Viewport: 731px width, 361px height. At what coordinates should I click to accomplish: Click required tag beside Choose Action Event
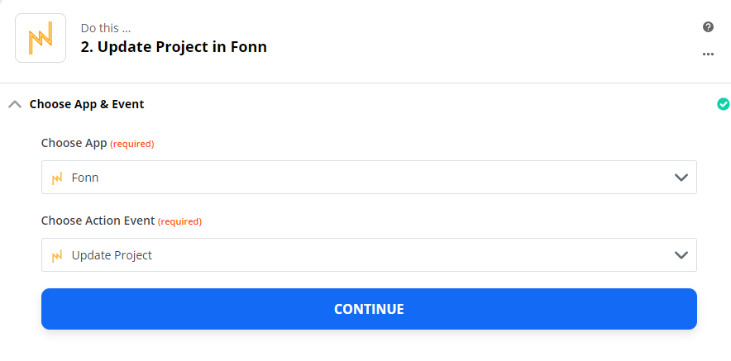click(179, 221)
